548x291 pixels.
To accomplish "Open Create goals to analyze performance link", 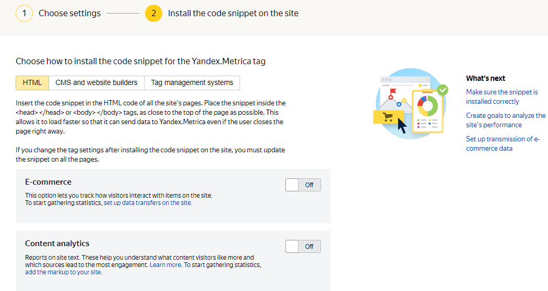I will (506, 120).
